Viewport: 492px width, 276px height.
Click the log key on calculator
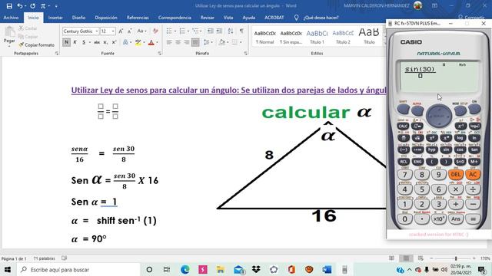(x=460, y=138)
